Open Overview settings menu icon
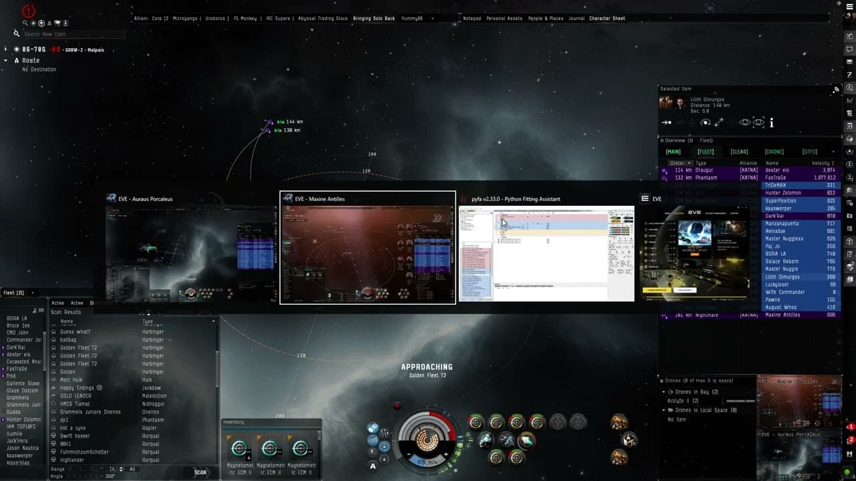Screen dimensions: 856x481 (662, 140)
